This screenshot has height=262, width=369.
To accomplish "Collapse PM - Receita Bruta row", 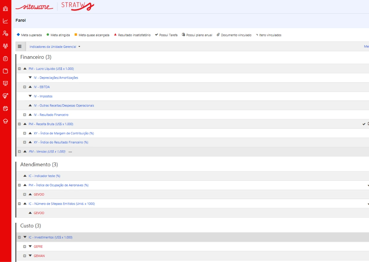I will [x=19, y=124].
